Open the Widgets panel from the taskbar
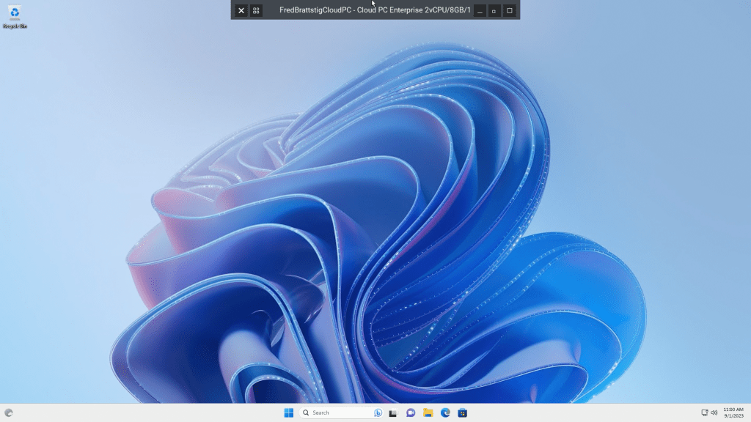The width and height of the screenshot is (751, 422). [9, 412]
